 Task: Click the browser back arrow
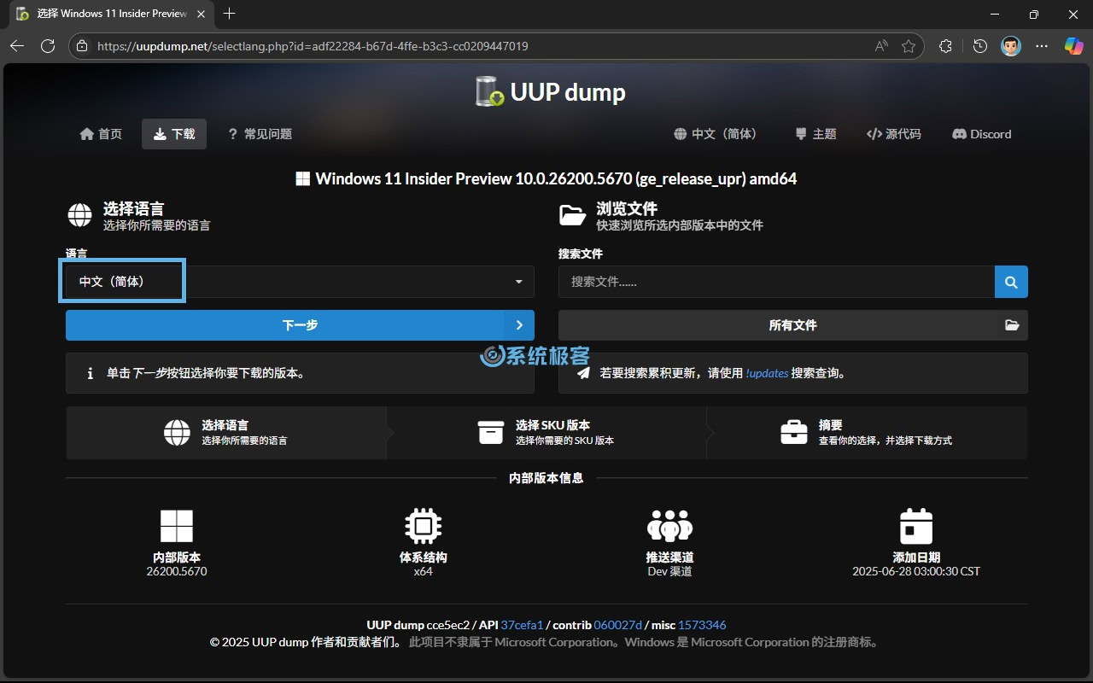[17, 46]
